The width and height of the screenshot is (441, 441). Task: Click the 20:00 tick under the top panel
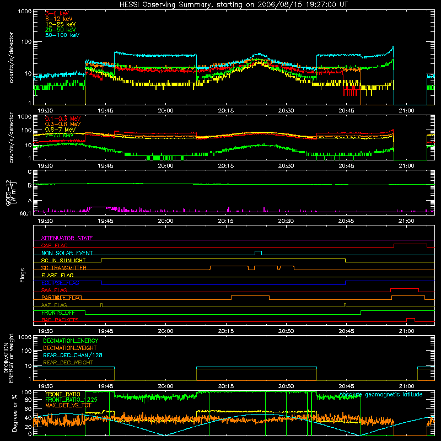click(166, 111)
